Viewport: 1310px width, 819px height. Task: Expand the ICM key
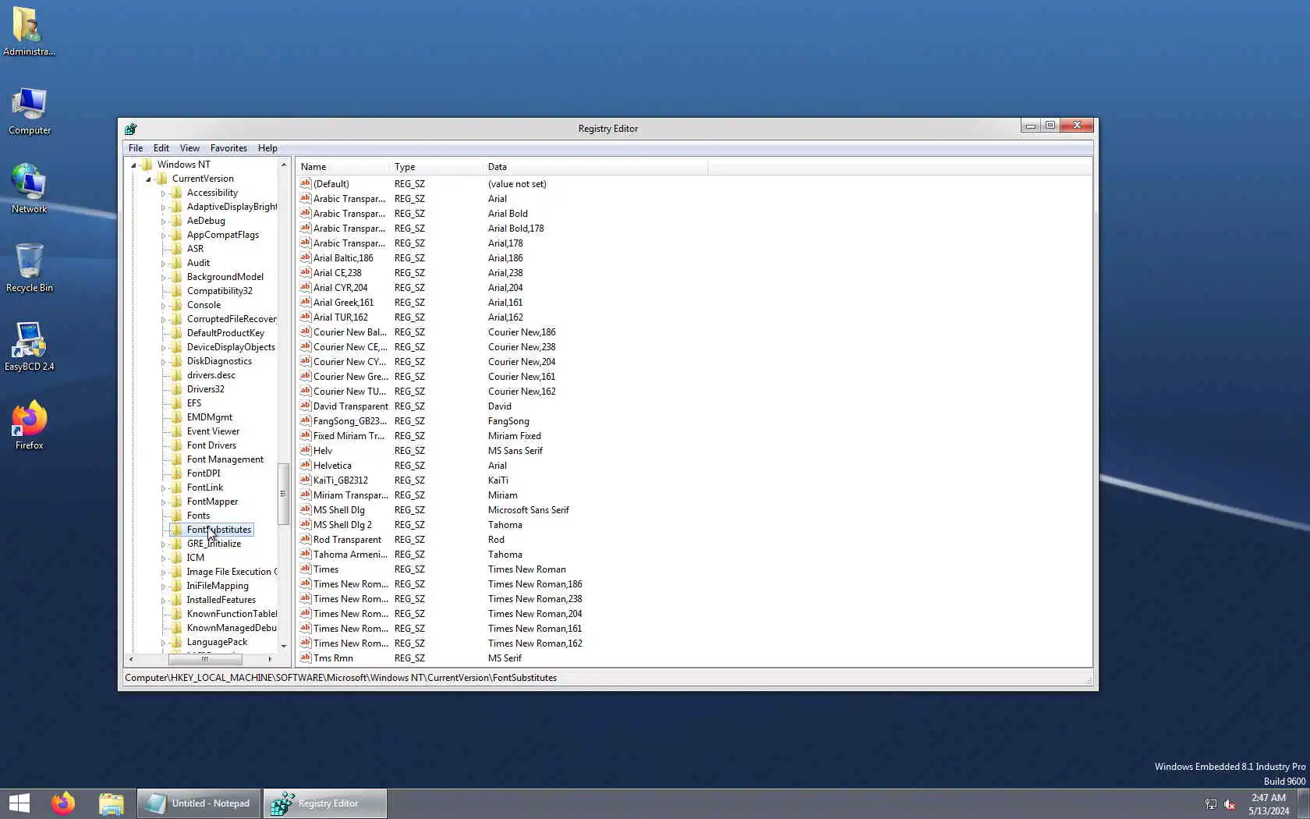(163, 558)
